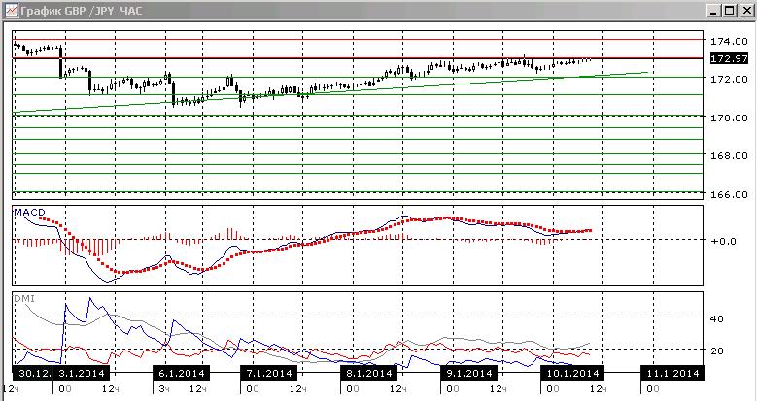This screenshot has height=401, width=757.
Task: Click the 40 level DMI axis label
Action: click(717, 319)
